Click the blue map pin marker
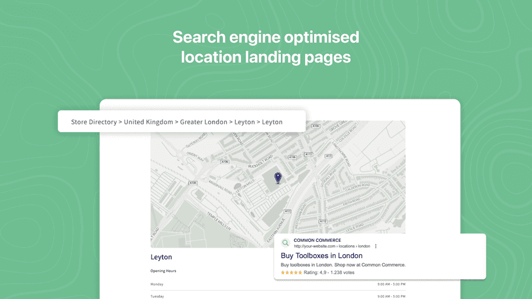Image resolution: width=532 pixels, height=299 pixels. pos(278,178)
